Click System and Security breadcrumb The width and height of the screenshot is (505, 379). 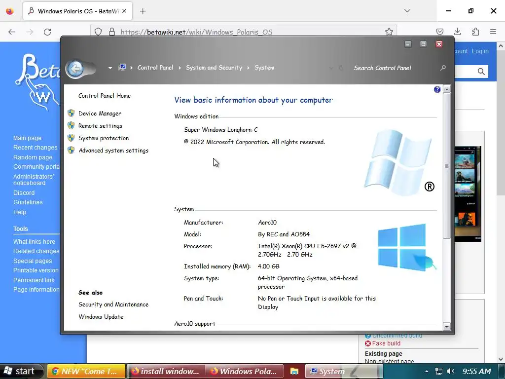point(214,68)
